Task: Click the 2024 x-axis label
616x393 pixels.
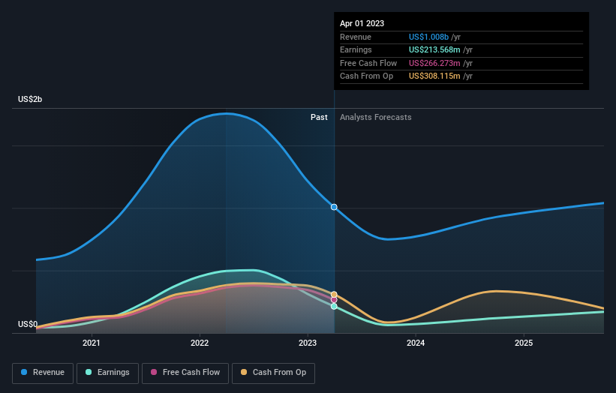Action: pos(416,343)
